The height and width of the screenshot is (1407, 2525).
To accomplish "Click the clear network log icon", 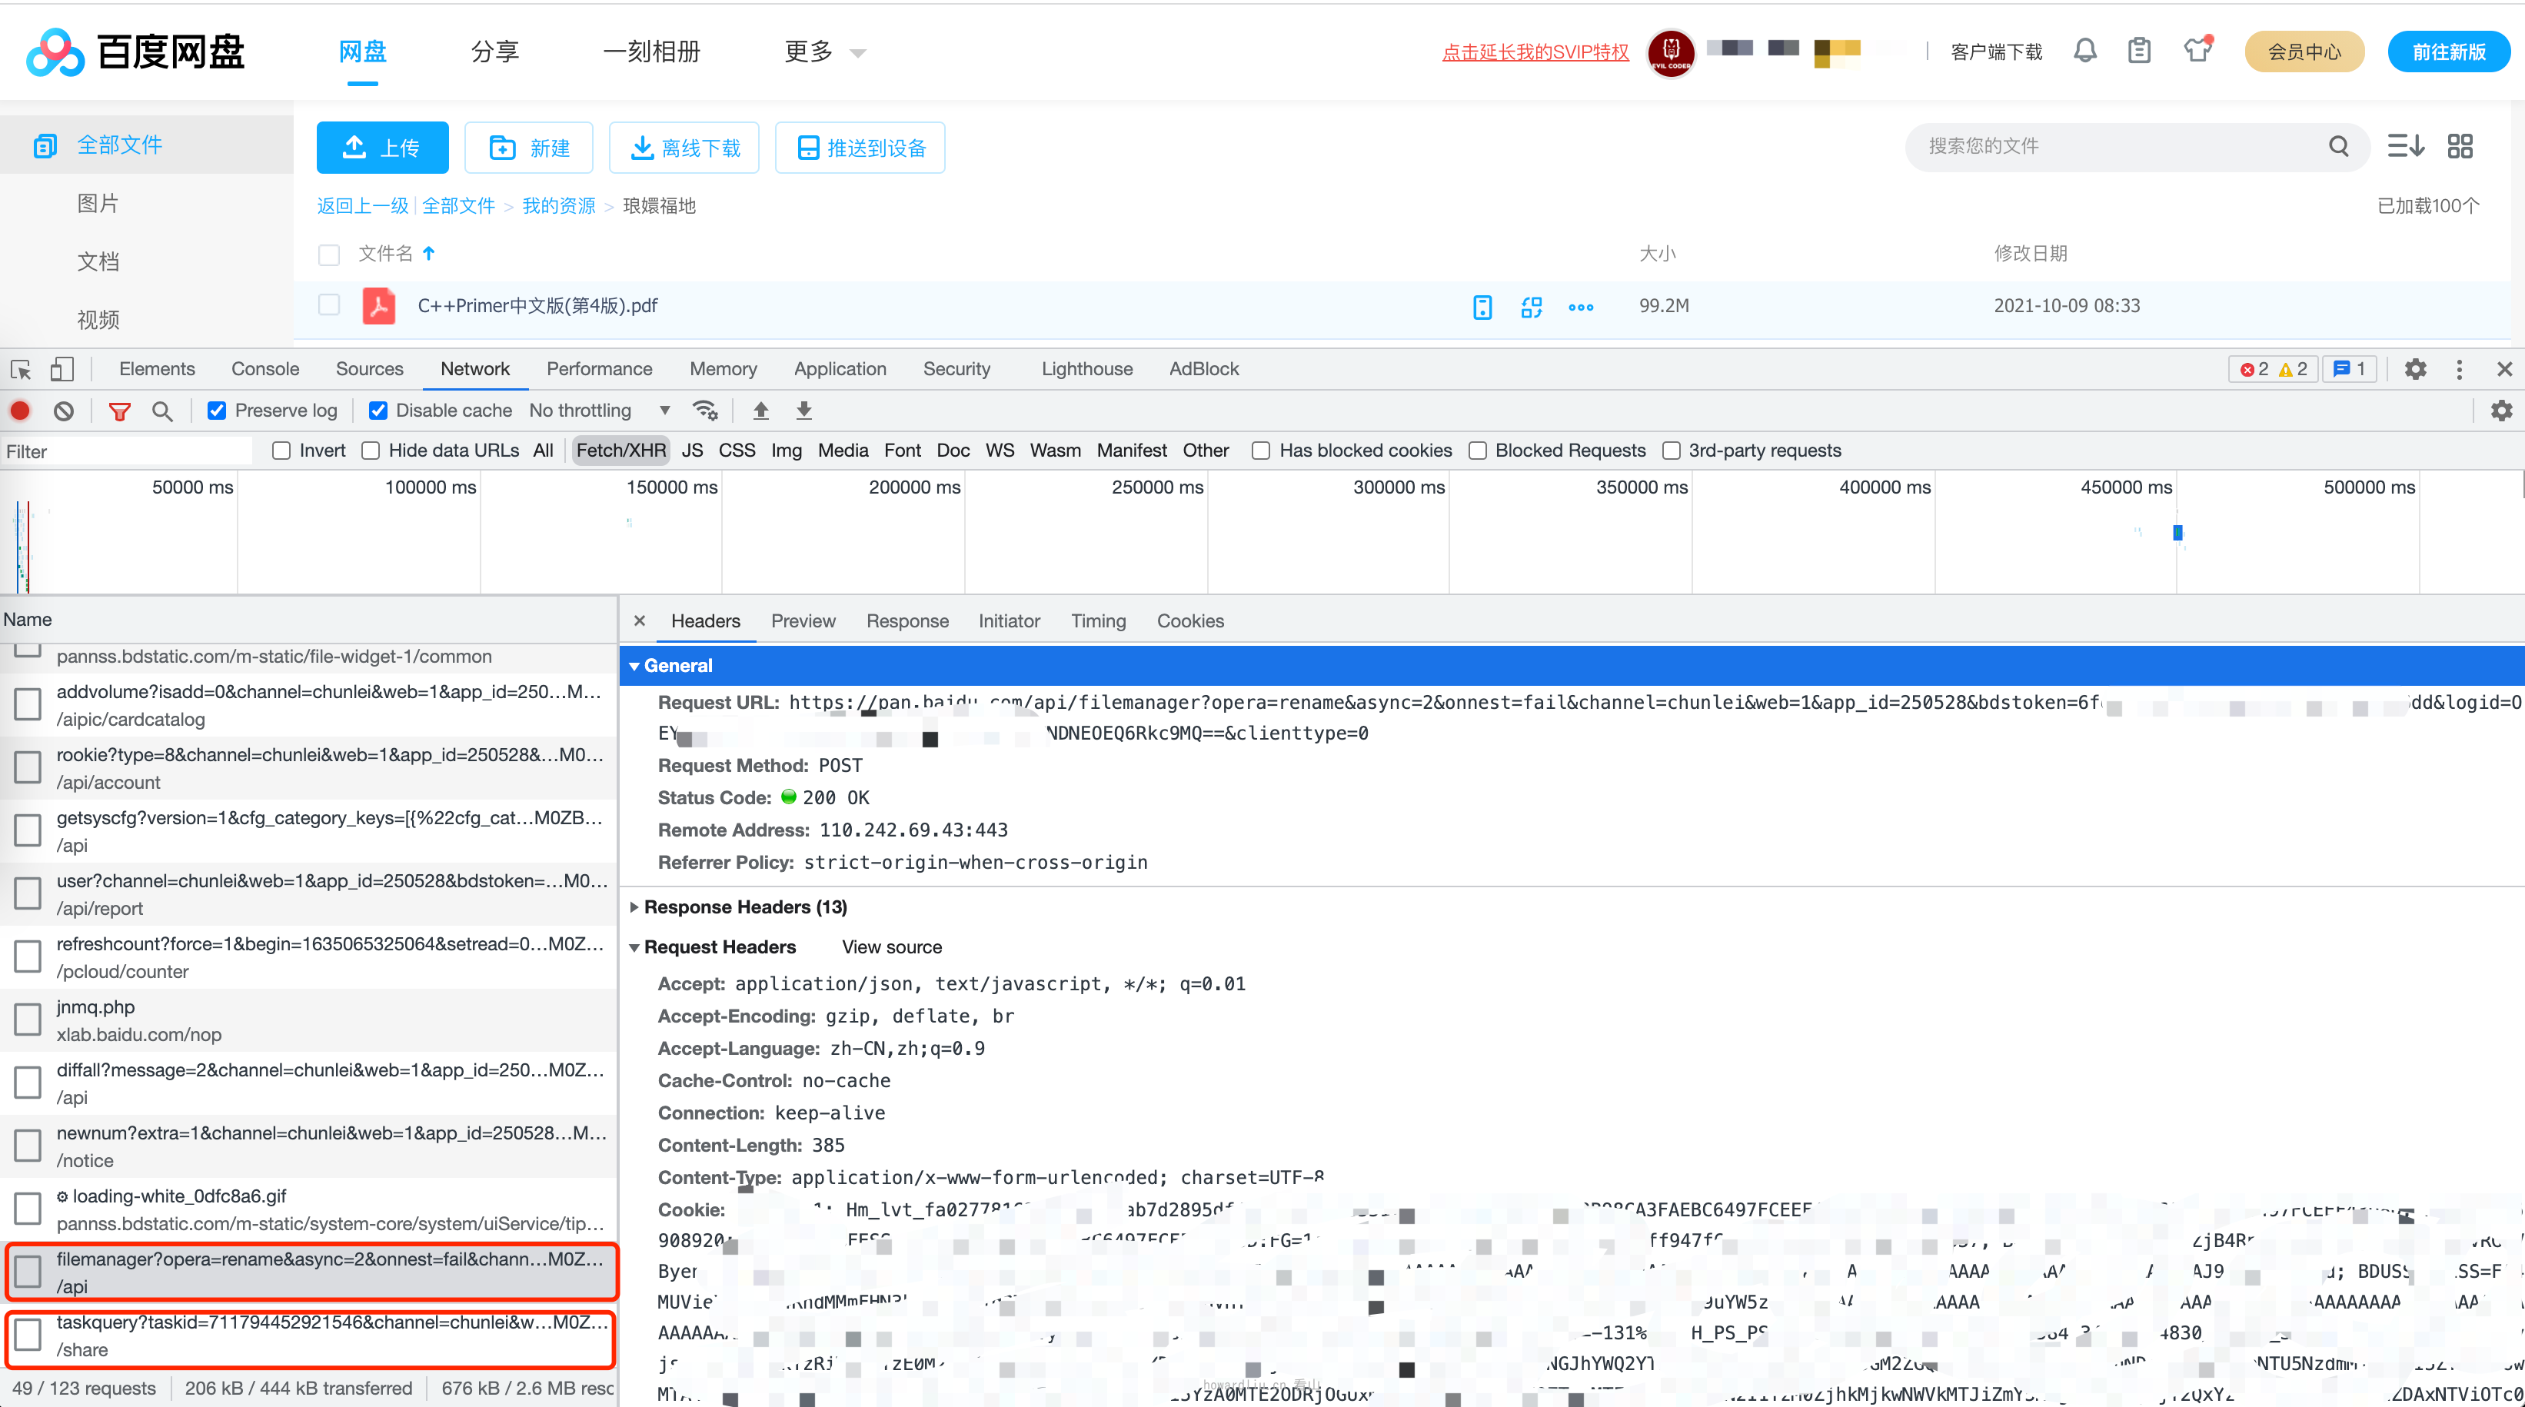I will coord(64,411).
